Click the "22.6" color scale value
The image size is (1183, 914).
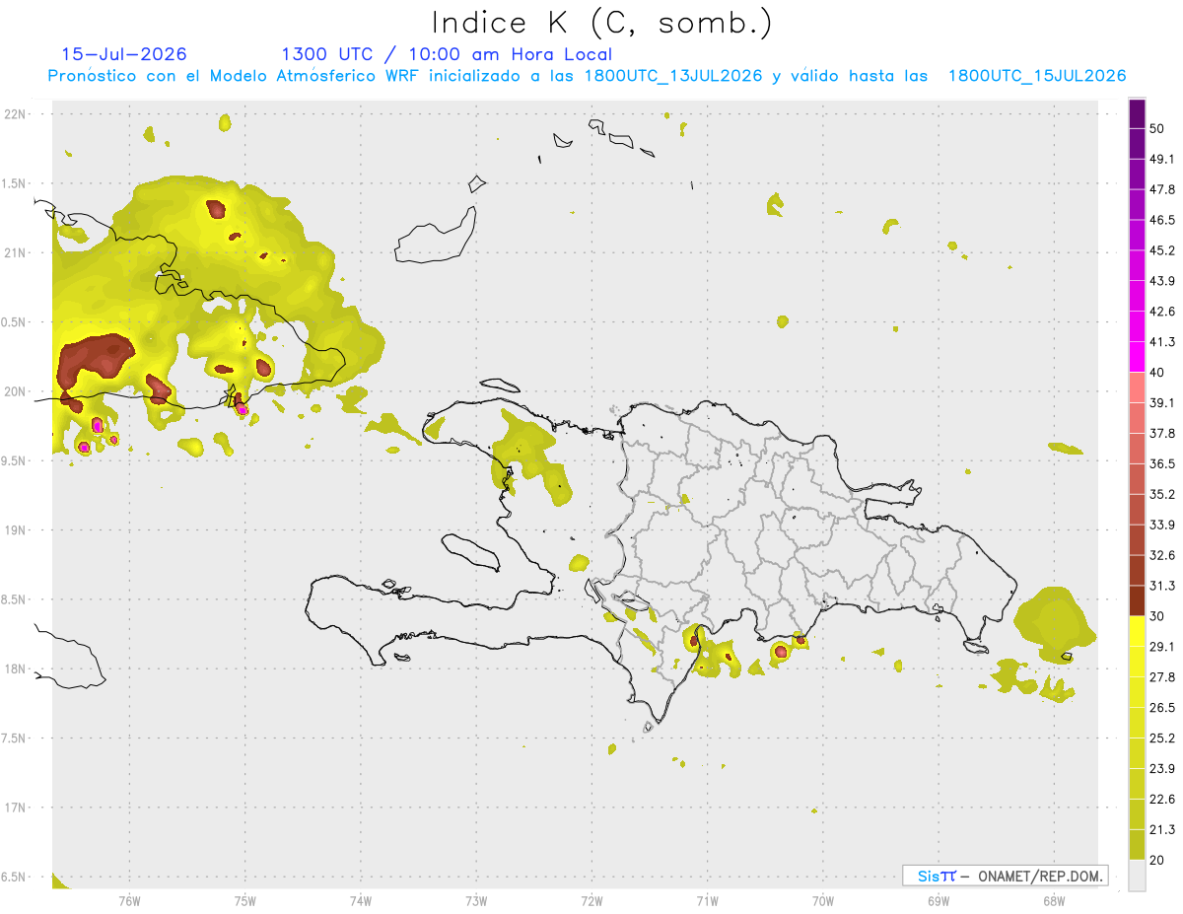pyautogui.click(x=1162, y=800)
